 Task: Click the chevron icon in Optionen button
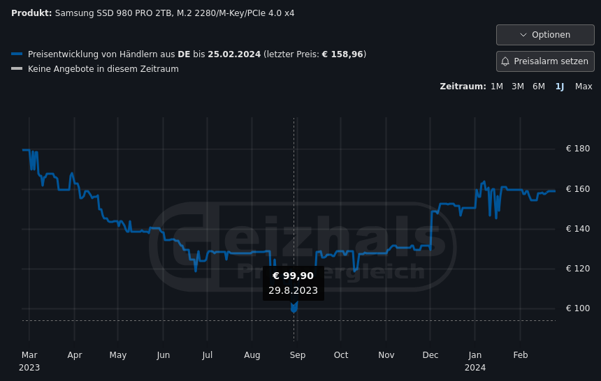tap(523, 35)
